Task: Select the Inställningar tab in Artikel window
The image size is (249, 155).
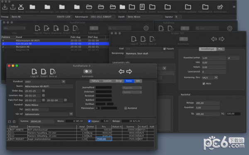Action: point(207,49)
